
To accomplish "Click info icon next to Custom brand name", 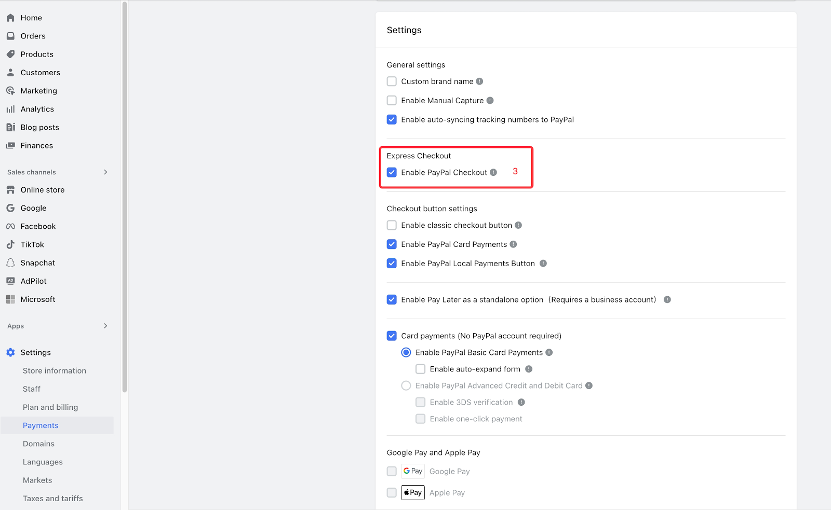I will (x=479, y=81).
